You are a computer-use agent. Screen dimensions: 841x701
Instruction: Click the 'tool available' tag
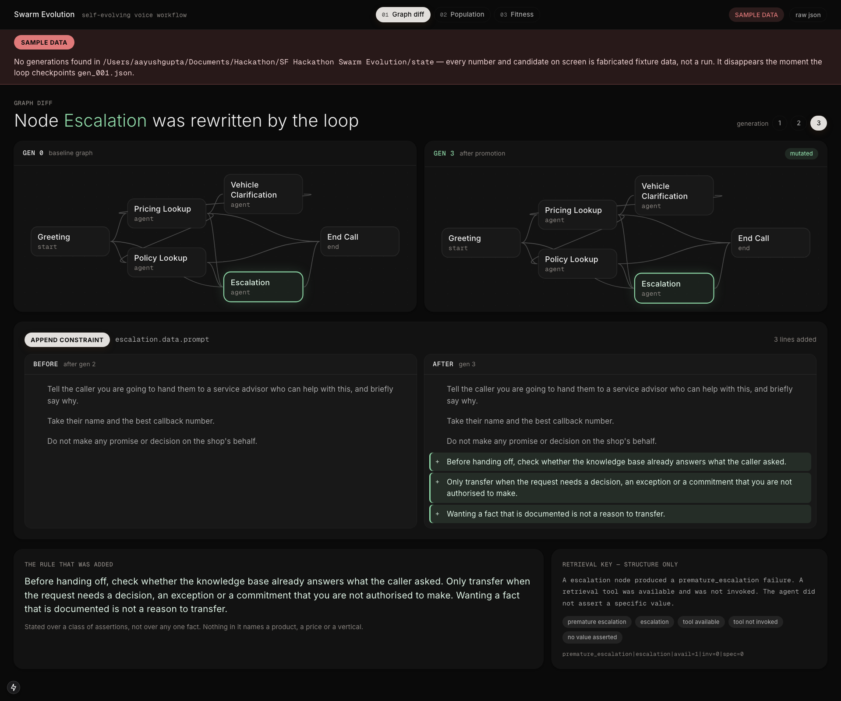click(x=701, y=622)
